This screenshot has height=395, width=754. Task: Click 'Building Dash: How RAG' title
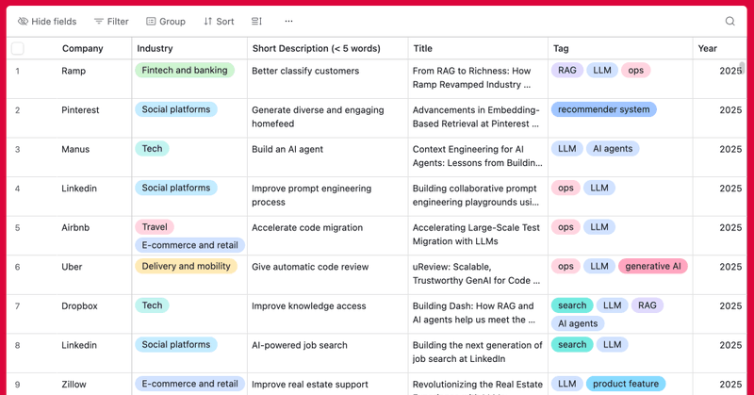478,314
